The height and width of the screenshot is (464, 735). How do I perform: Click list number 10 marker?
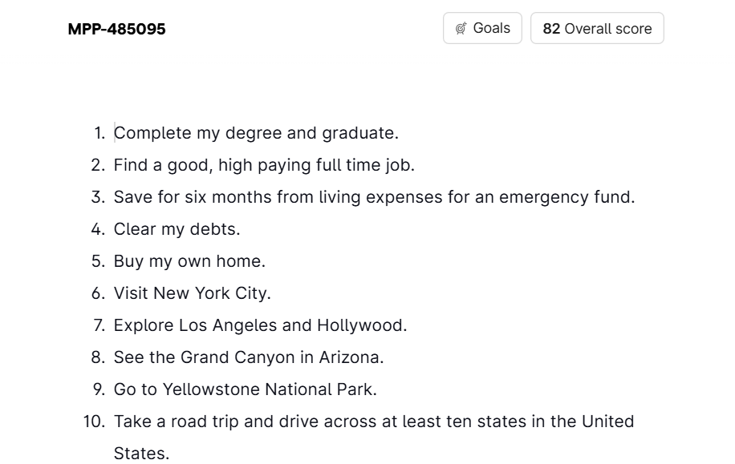(x=94, y=422)
